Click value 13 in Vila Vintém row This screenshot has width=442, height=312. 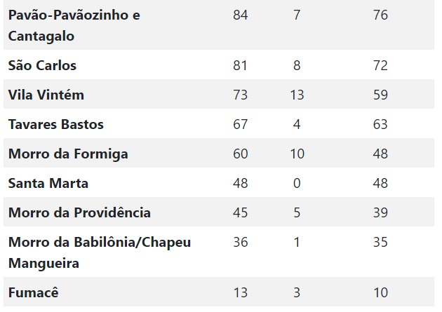pyautogui.click(x=297, y=95)
